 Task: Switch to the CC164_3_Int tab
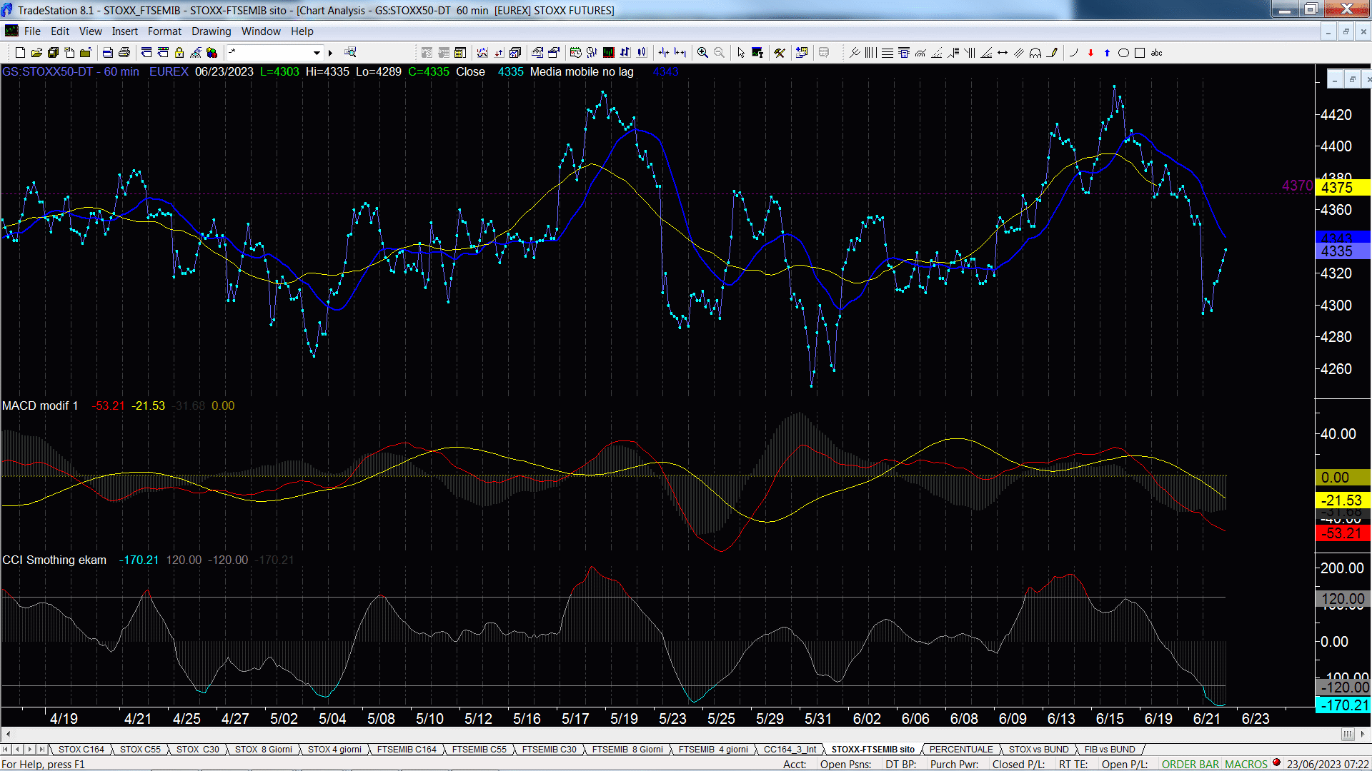click(x=790, y=750)
